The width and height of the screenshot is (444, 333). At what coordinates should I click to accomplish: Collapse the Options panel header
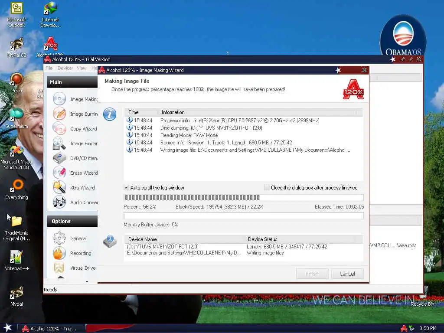pyautogui.click(x=72, y=221)
